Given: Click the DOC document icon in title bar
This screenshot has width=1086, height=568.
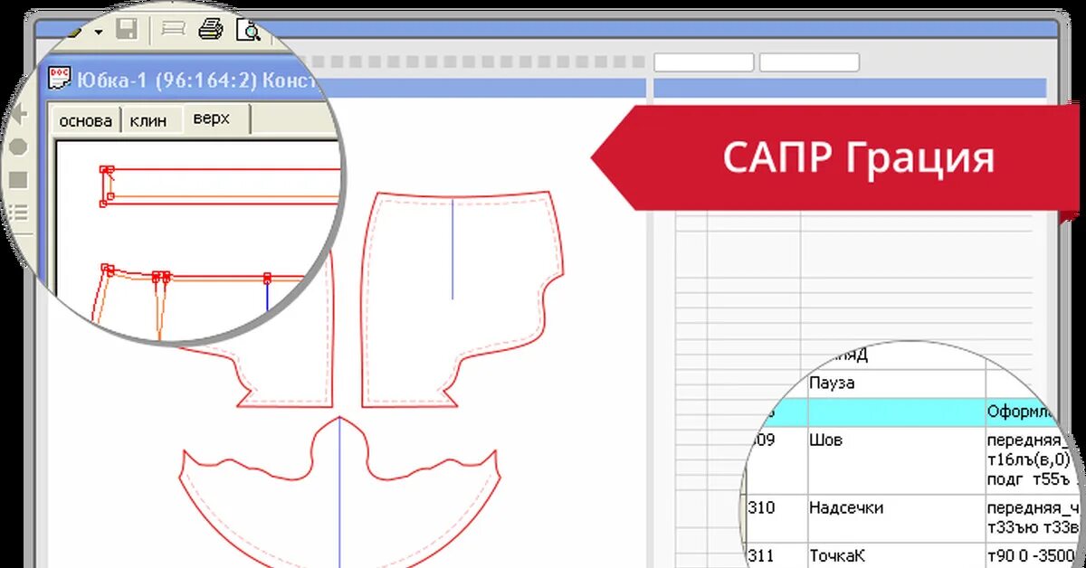Looking at the screenshot, I should (60, 78).
